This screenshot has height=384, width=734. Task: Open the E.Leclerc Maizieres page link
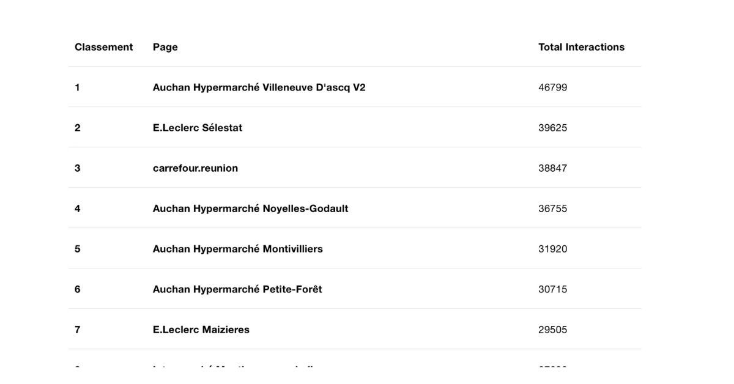tap(201, 330)
